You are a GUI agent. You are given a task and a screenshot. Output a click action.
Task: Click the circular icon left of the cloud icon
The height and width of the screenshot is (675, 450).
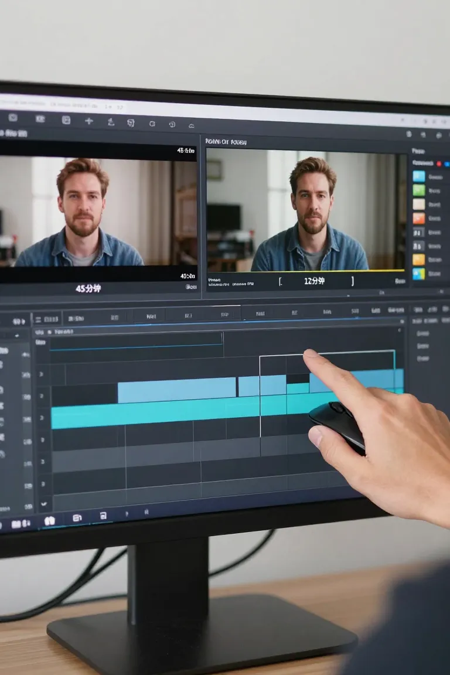tap(172, 124)
